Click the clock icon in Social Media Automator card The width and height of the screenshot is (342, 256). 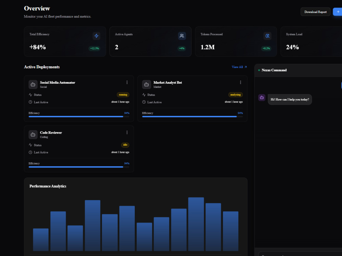pos(30,102)
